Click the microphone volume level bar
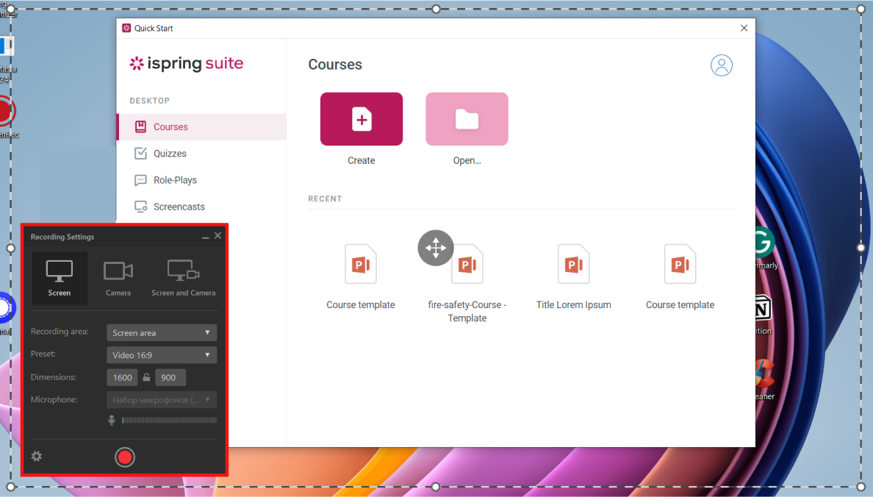 click(x=169, y=420)
